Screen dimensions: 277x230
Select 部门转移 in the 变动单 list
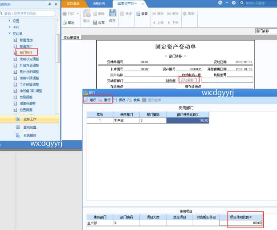(x=26, y=52)
